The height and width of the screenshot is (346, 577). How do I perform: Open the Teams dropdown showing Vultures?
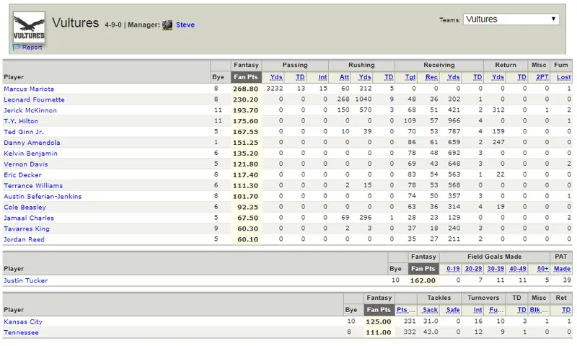[x=511, y=19]
